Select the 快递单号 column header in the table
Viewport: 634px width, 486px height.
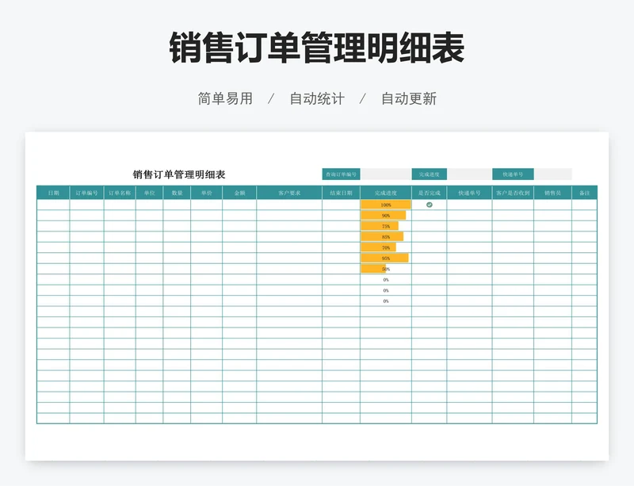pyautogui.click(x=469, y=193)
